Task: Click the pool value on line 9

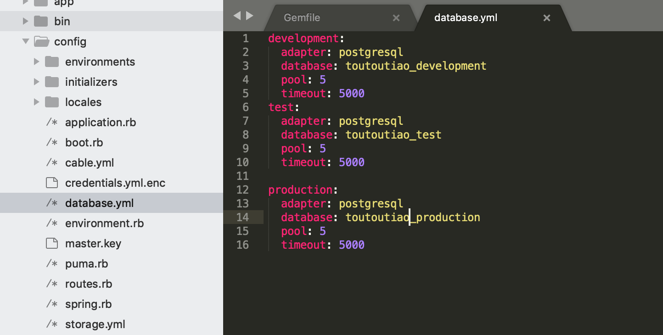Action: click(323, 148)
